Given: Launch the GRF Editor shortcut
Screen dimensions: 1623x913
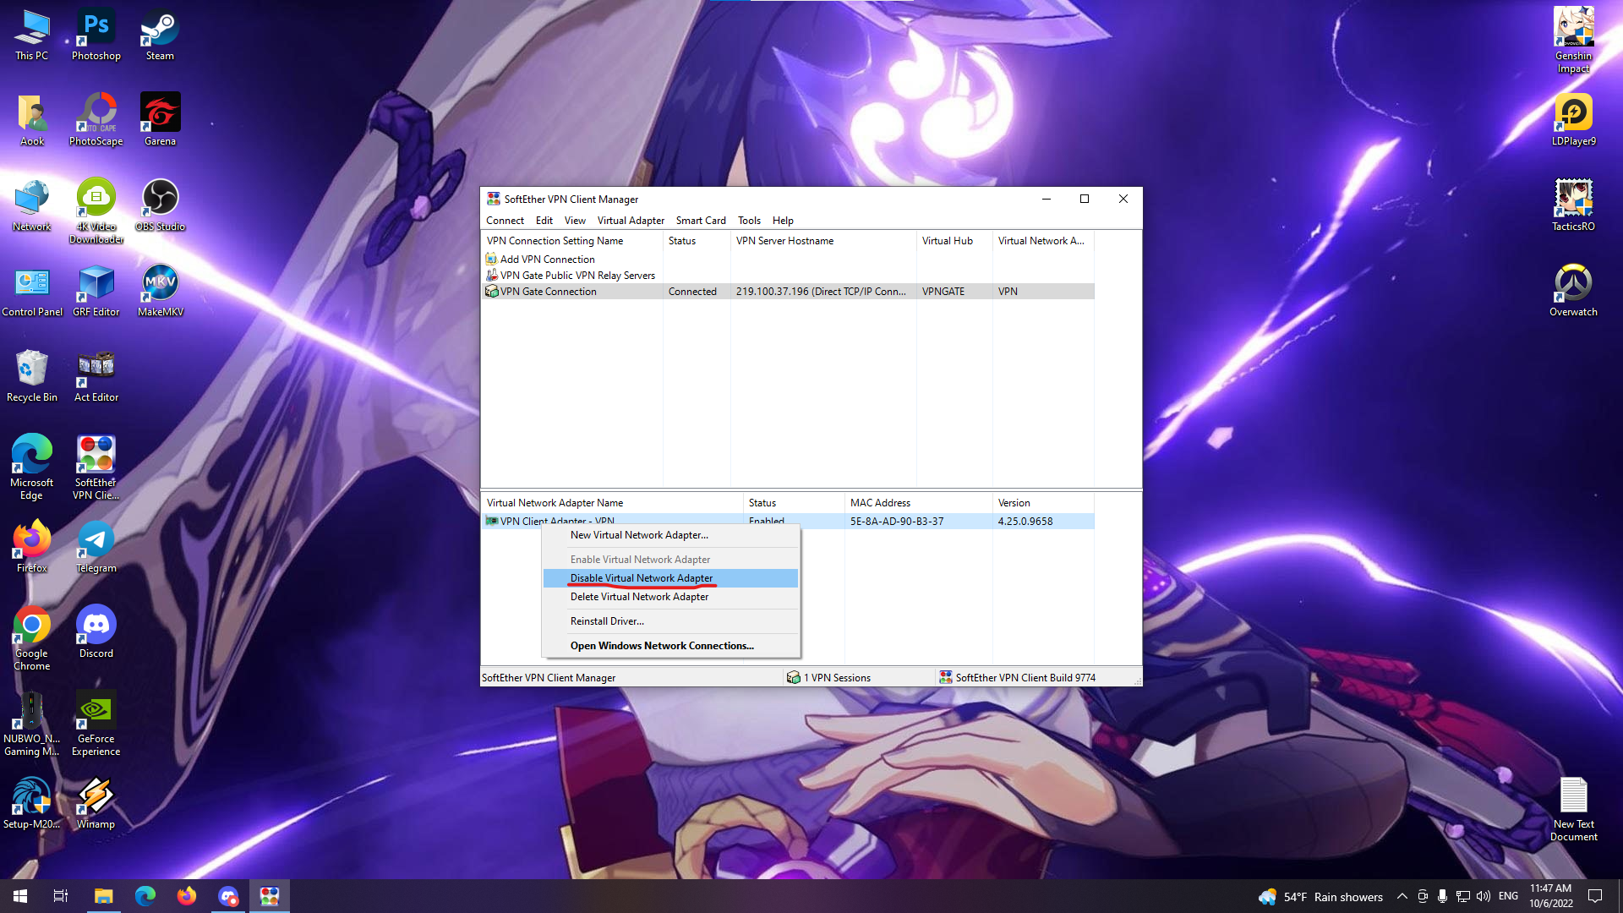Looking at the screenshot, I should pos(96,291).
